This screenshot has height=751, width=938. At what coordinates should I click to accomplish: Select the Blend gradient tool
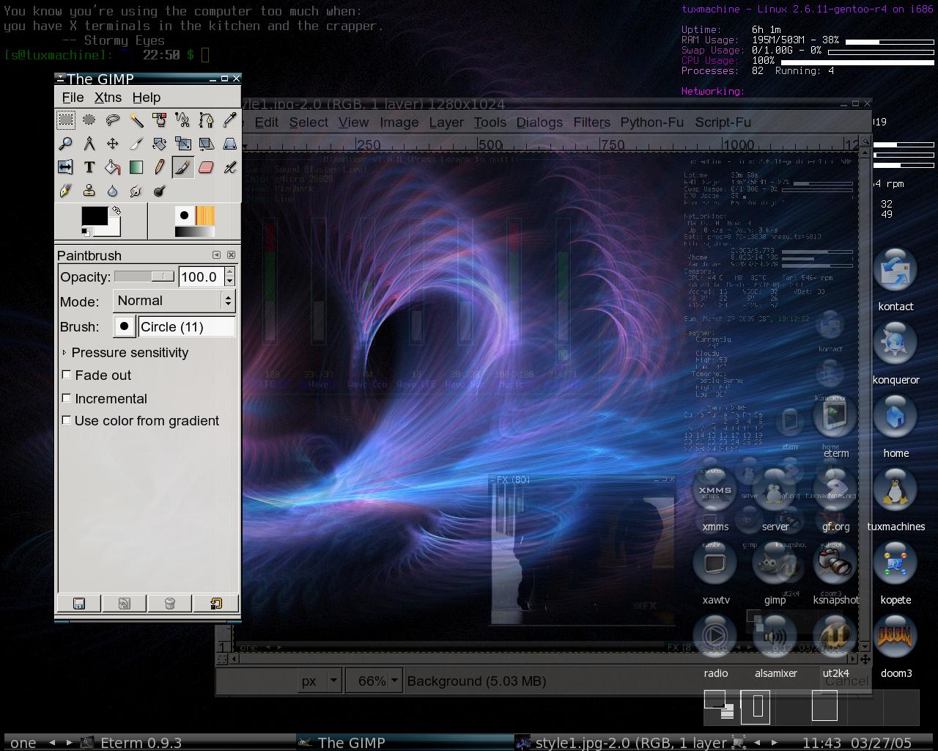pos(136,167)
